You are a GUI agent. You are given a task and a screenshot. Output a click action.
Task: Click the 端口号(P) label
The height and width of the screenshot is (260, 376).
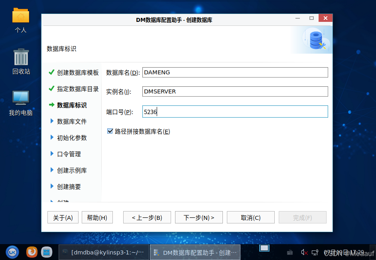point(119,112)
